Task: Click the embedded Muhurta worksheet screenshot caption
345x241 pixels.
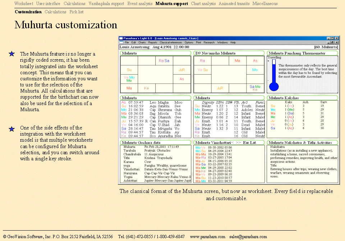Action: [x=226, y=195]
